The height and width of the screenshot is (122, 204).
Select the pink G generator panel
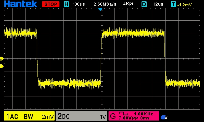tap(134, 116)
